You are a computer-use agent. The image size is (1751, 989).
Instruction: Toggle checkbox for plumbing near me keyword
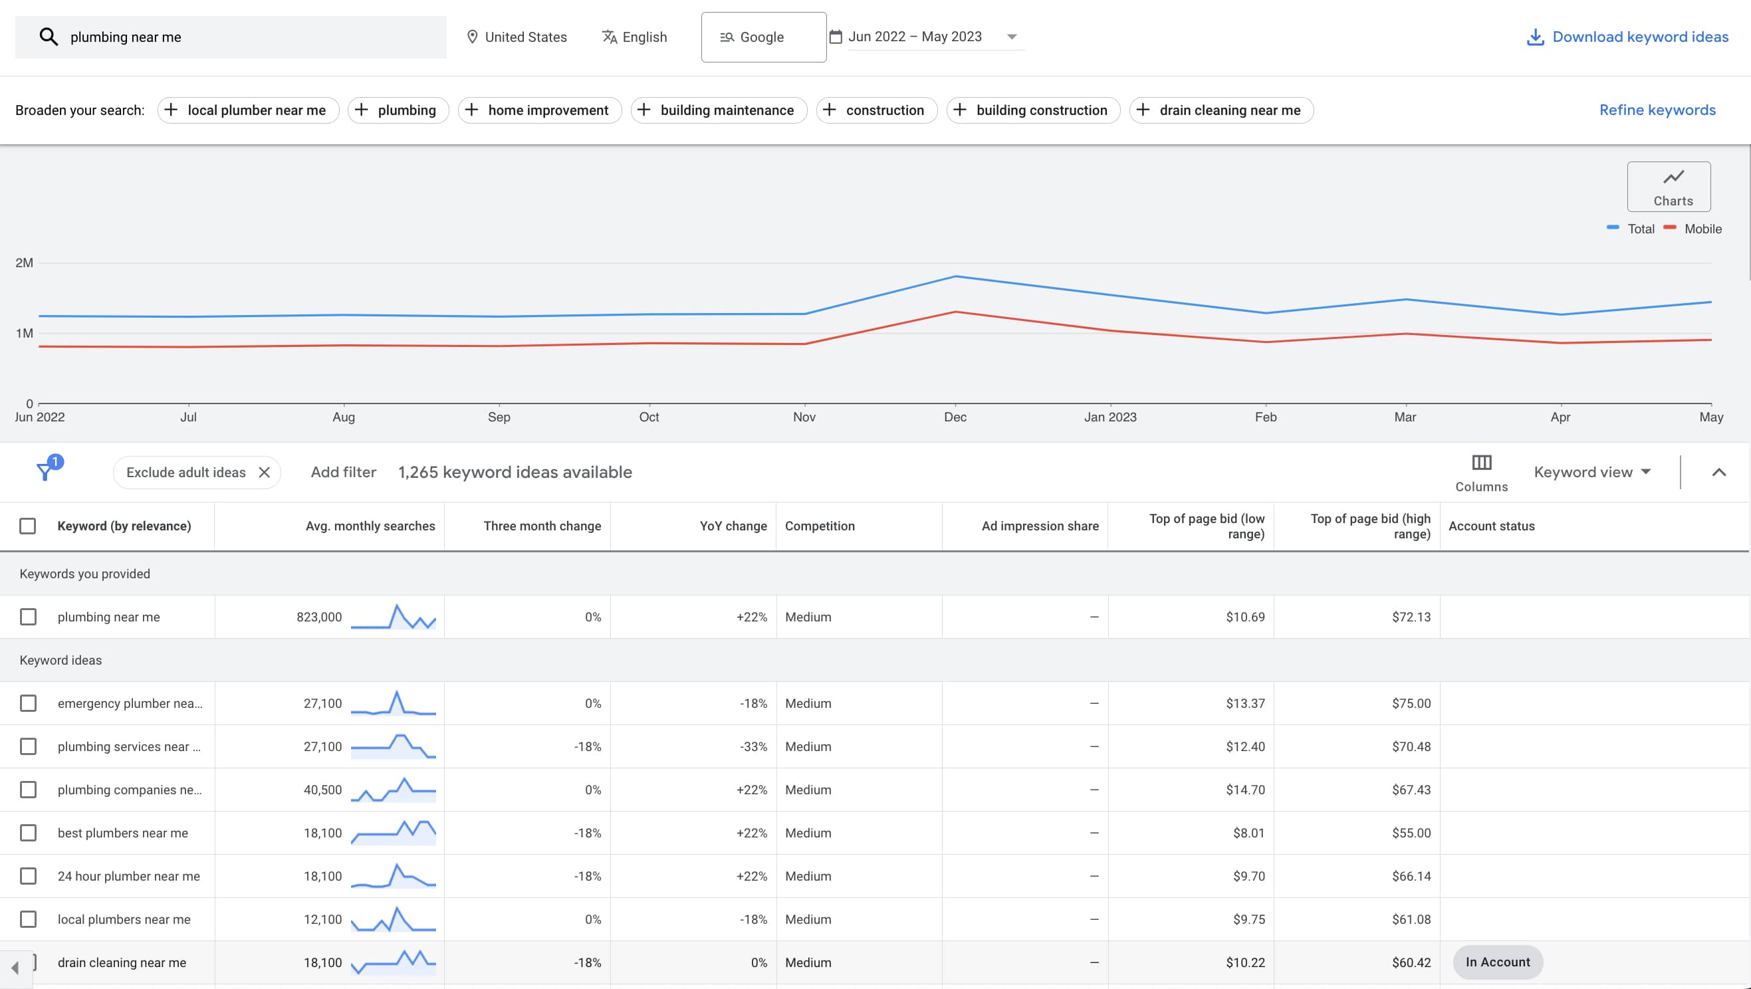(29, 617)
